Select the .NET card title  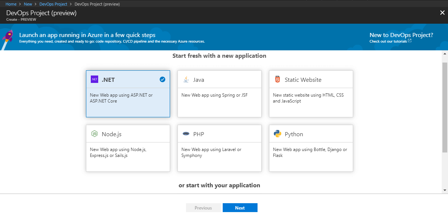point(109,80)
